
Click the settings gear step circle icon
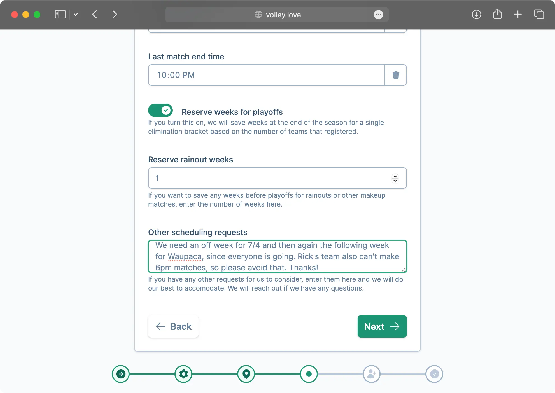[x=184, y=374]
